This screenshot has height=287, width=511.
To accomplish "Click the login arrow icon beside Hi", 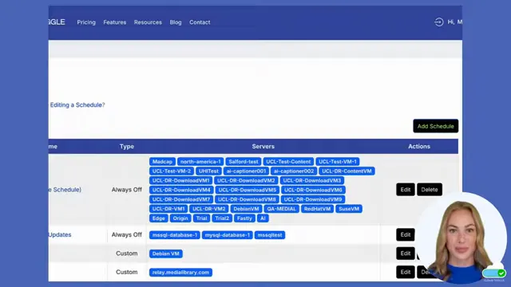I will tap(438, 22).
